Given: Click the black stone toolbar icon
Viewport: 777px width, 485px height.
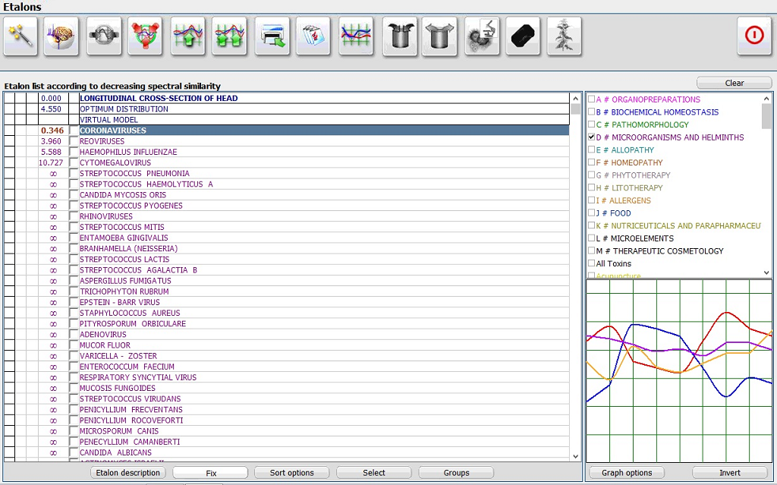Looking at the screenshot, I should click(x=523, y=36).
